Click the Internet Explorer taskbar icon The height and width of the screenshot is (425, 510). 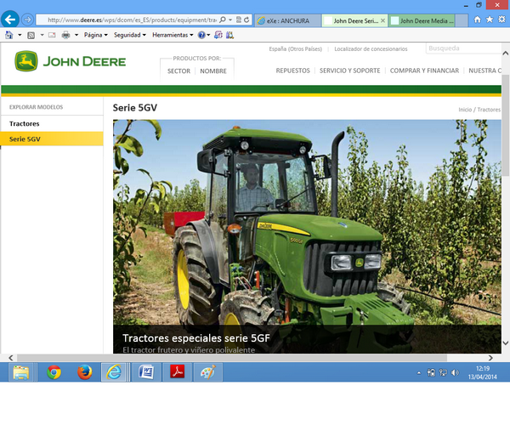114,372
